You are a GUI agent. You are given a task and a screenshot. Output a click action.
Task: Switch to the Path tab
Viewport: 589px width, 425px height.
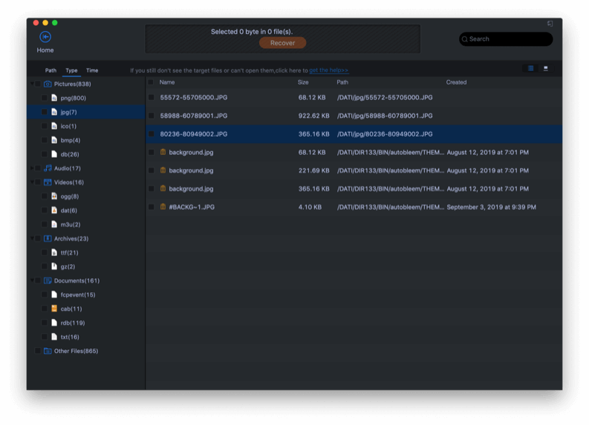click(51, 70)
